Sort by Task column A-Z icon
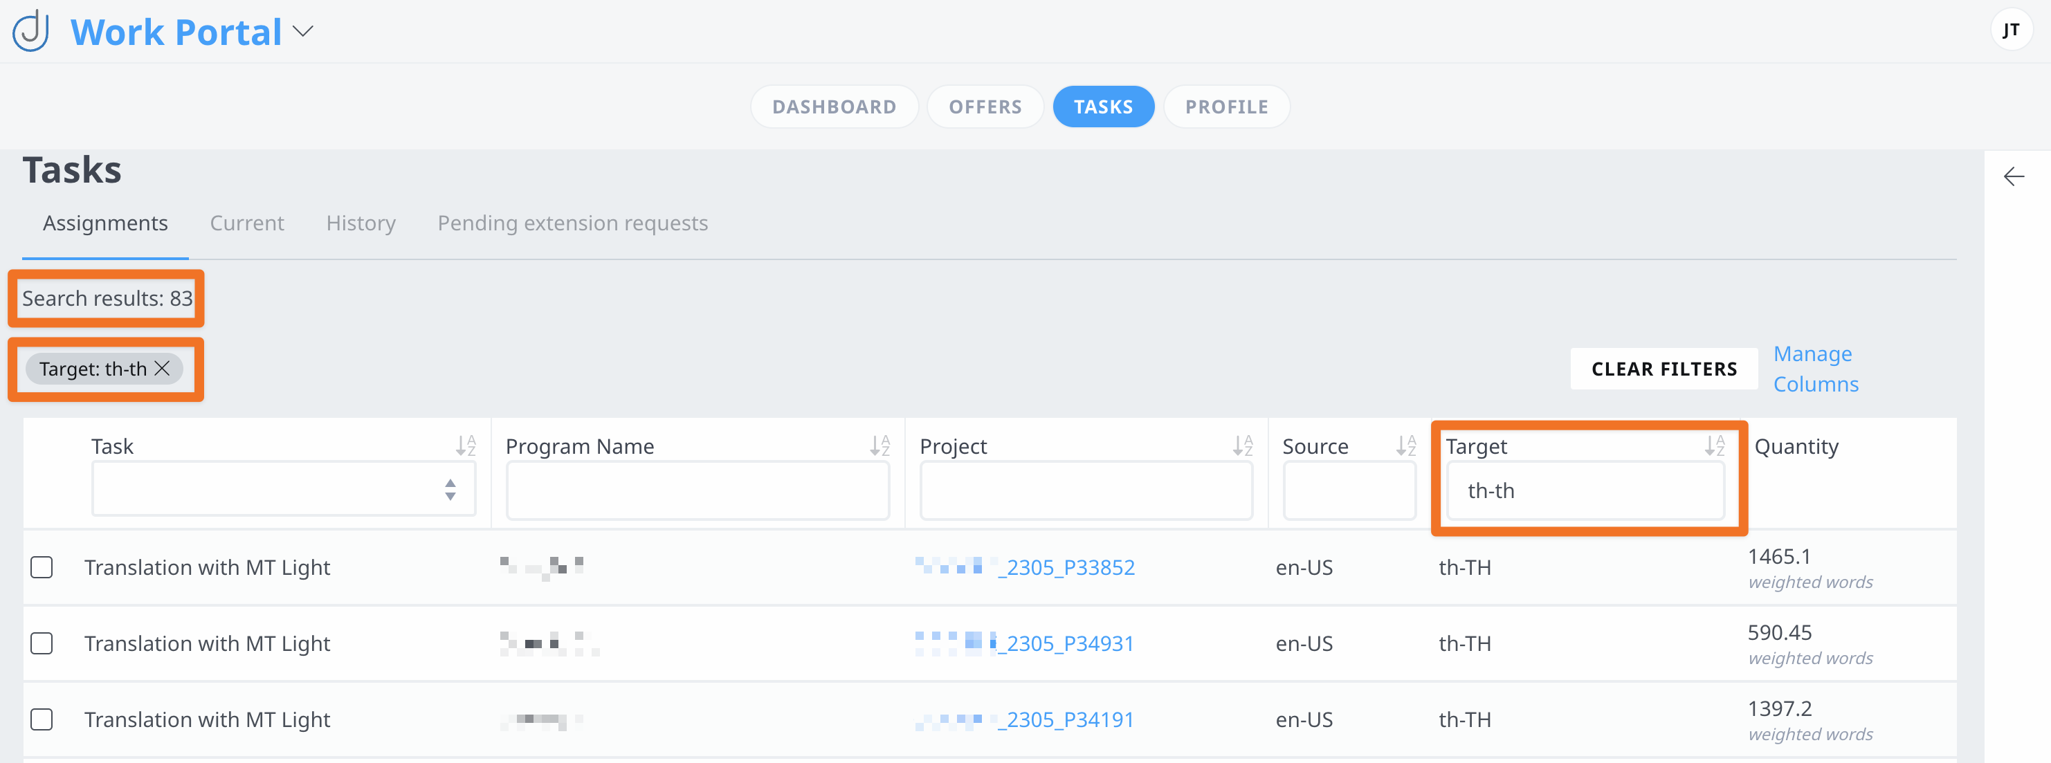The height and width of the screenshot is (763, 2051). [x=466, y=446]
